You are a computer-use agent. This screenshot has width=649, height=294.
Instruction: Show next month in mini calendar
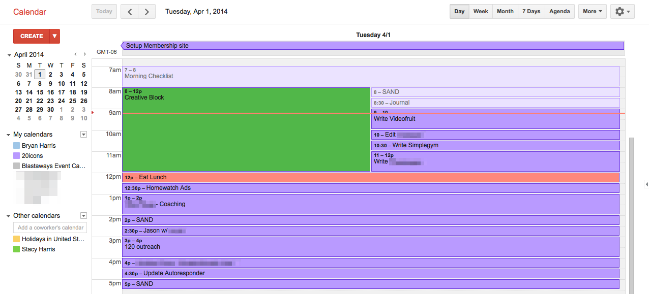[x=84, y=54]
